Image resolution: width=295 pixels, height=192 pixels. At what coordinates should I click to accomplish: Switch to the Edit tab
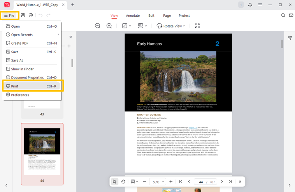point(151,16)
